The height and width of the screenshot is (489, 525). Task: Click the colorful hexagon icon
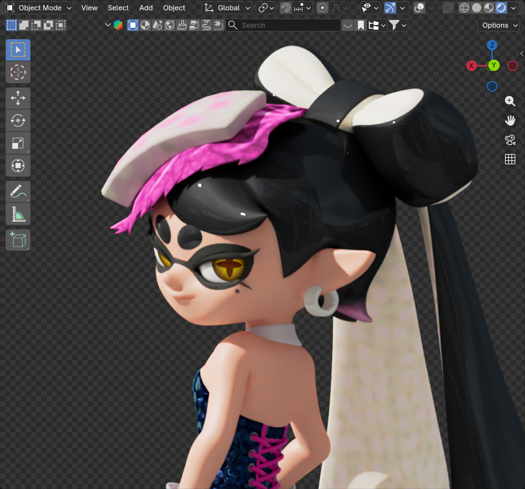[118, 25]
